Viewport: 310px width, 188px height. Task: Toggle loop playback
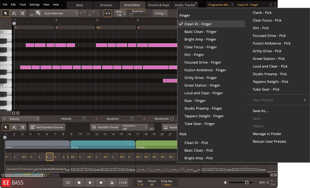pyautogui.click(x=68, y=183)
